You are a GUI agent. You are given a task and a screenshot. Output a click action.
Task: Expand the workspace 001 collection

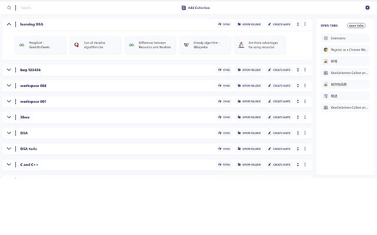click(9, 102)
